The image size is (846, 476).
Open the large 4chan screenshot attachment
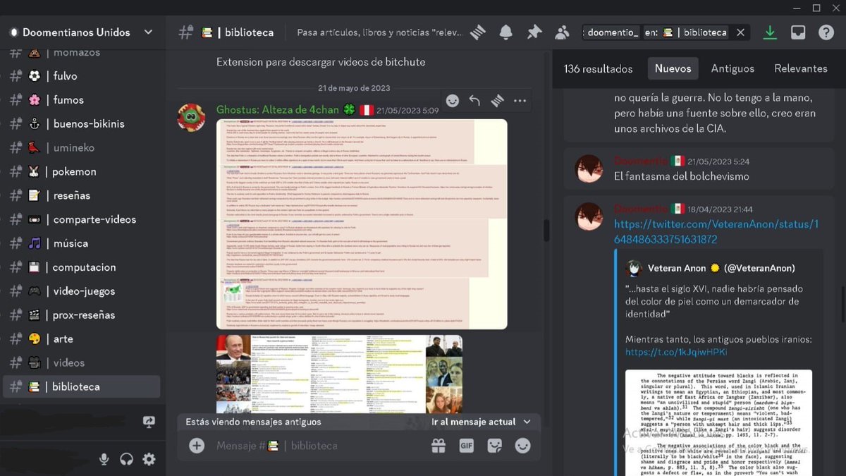362,224
